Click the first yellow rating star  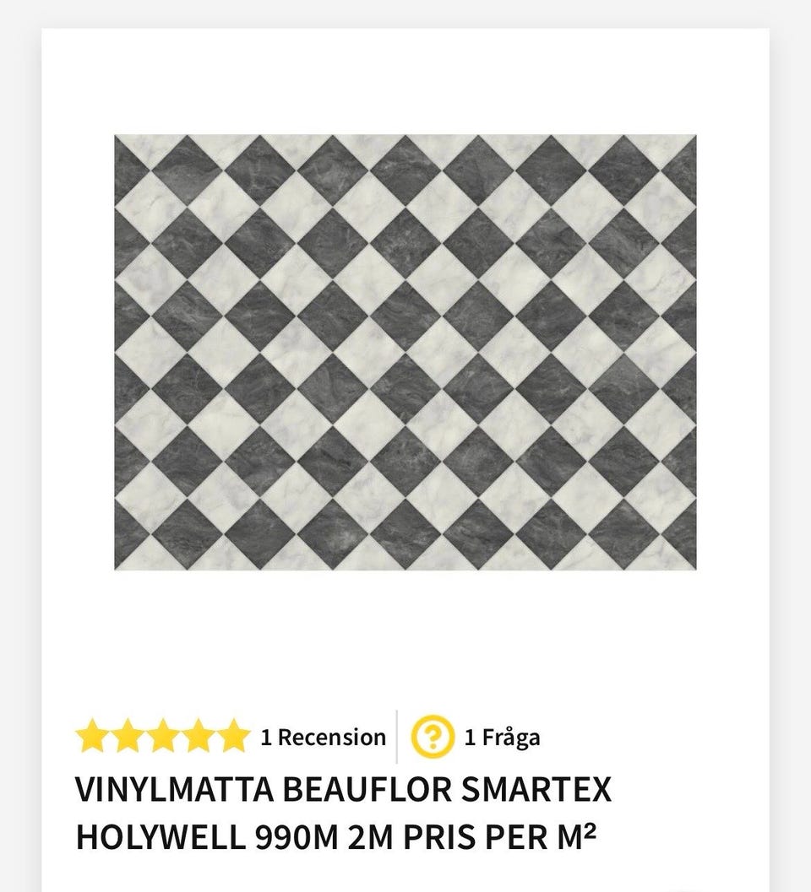(x=92, y=736)
